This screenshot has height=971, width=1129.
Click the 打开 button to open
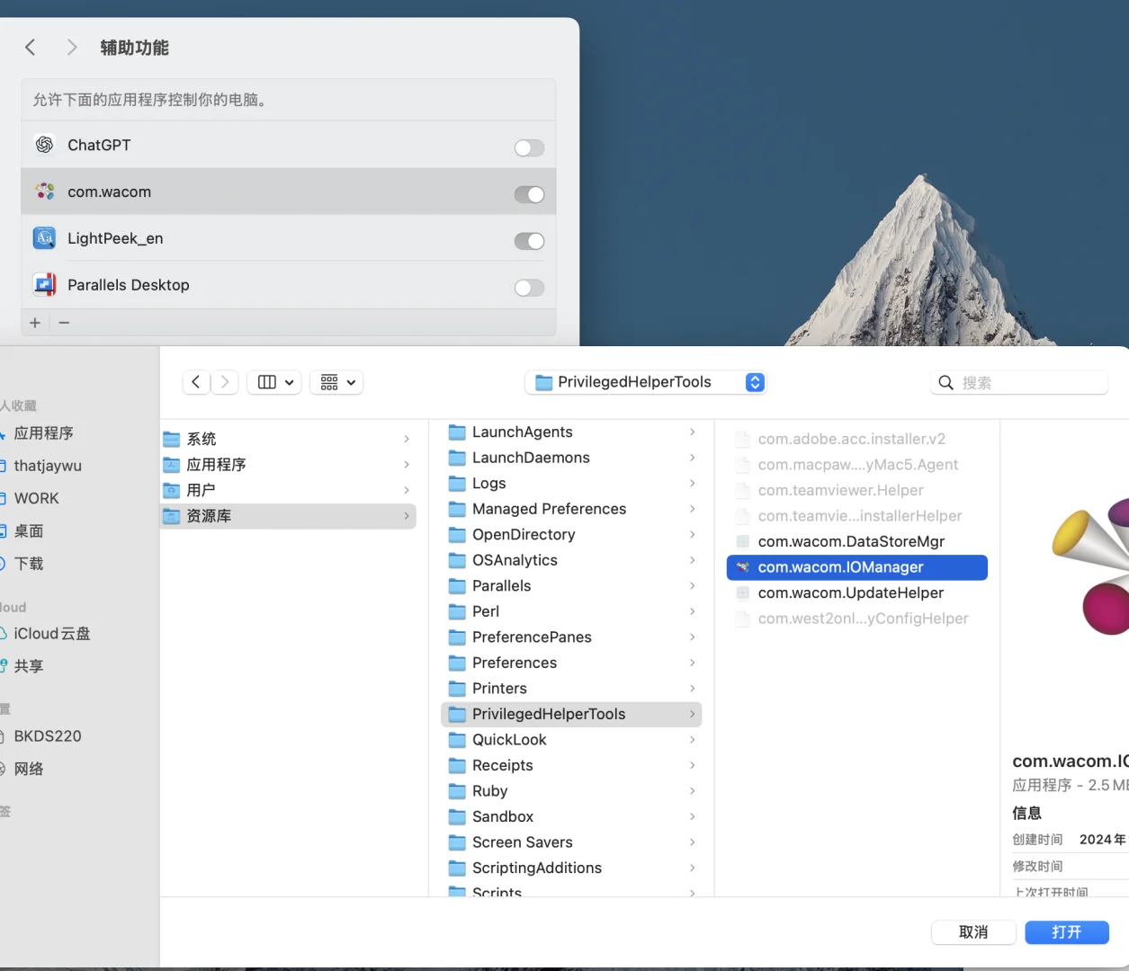coord(1067,932)
